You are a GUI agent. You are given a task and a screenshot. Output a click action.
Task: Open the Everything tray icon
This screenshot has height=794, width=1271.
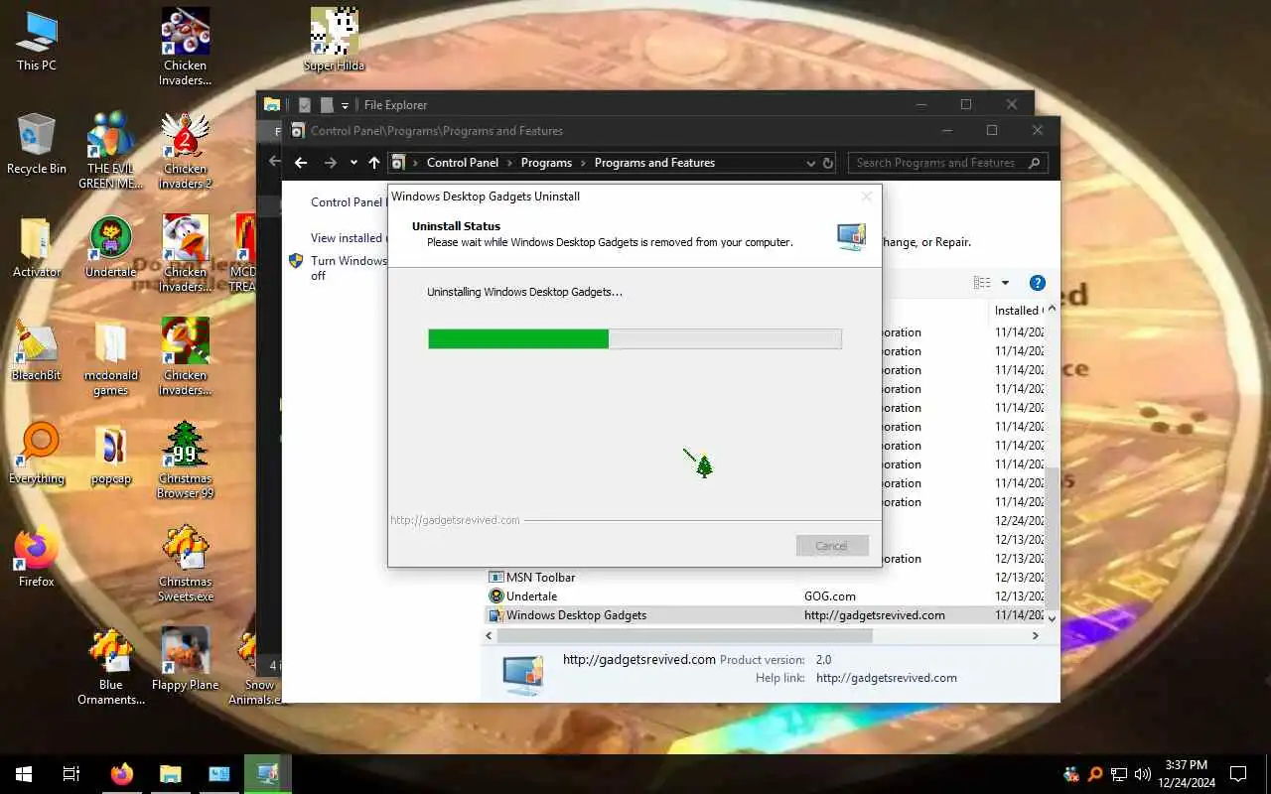[1095, 774]
